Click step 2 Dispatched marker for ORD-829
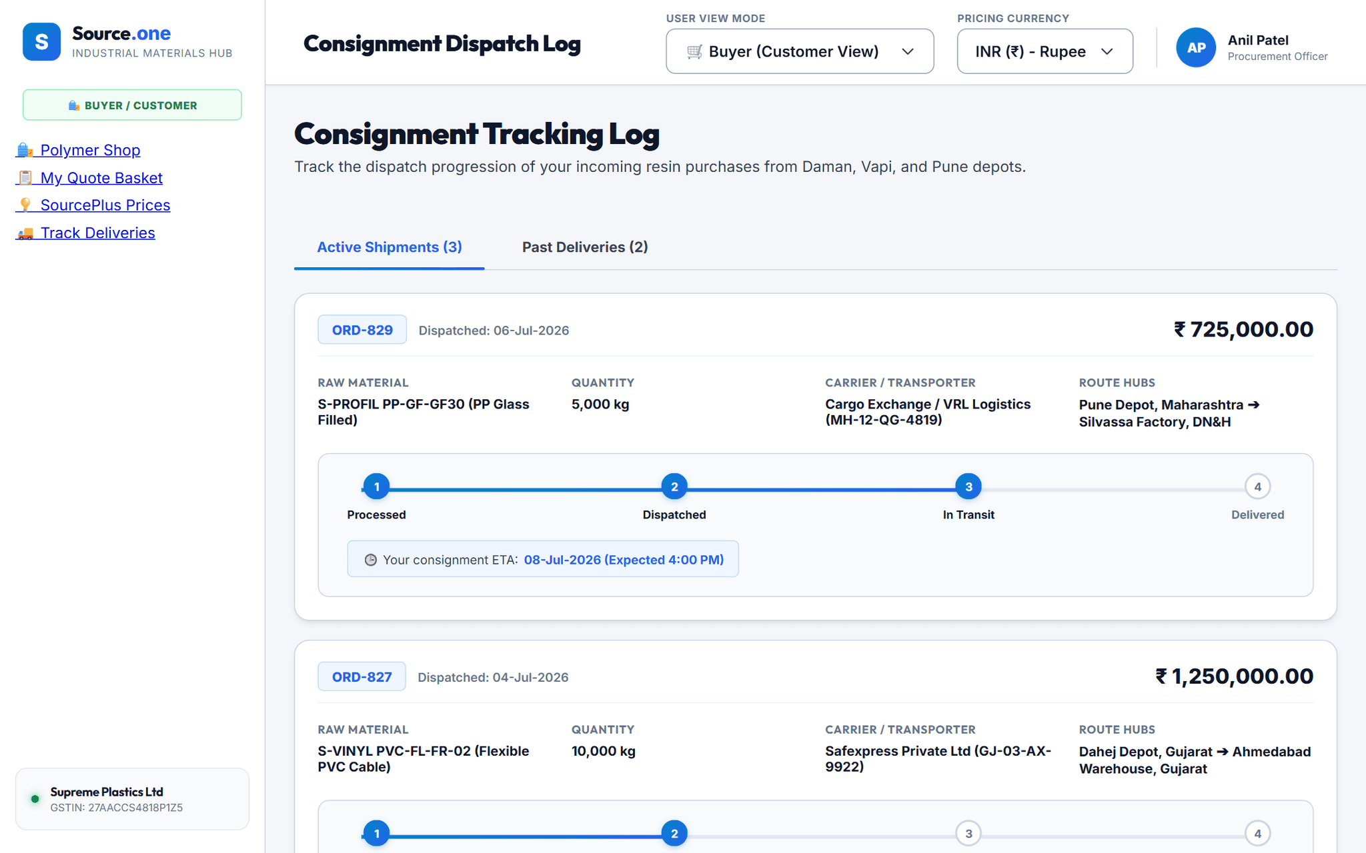Image resolution: width=1366 pixels, height=853 pixels. tap(674, 486)
